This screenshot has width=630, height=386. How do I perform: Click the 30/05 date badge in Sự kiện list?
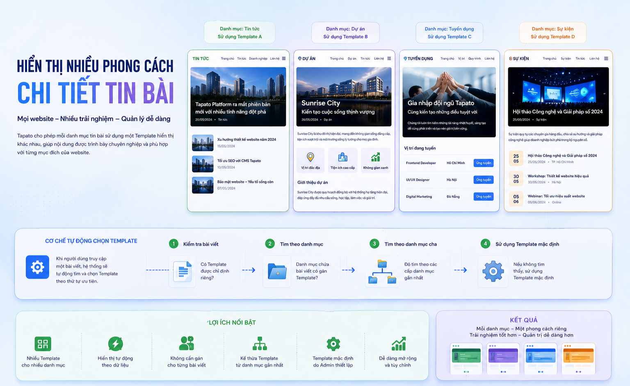[516, 179]
